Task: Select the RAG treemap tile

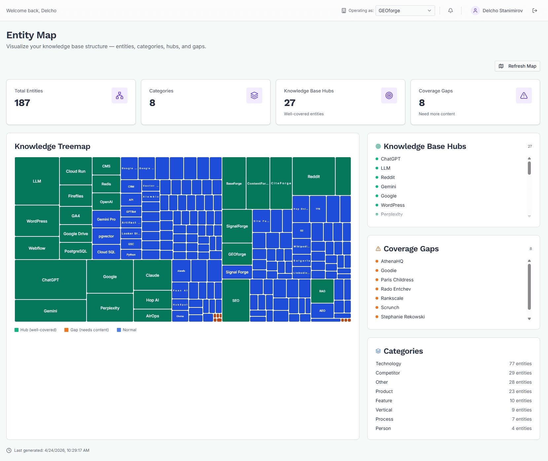Action: tap(322, 291)
